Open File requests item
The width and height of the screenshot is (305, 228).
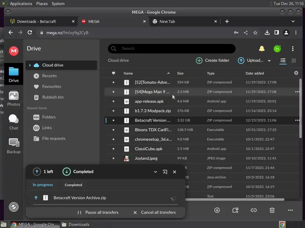point(61,138)
